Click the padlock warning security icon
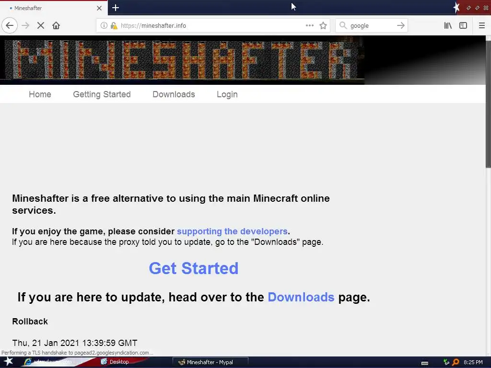The image size is (491, 368). click(114, 25)
